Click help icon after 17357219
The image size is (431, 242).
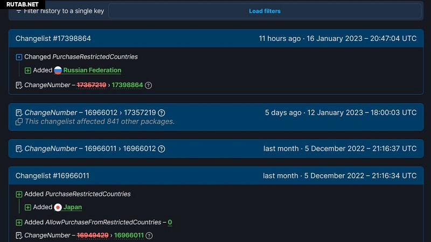coord(161,113)
